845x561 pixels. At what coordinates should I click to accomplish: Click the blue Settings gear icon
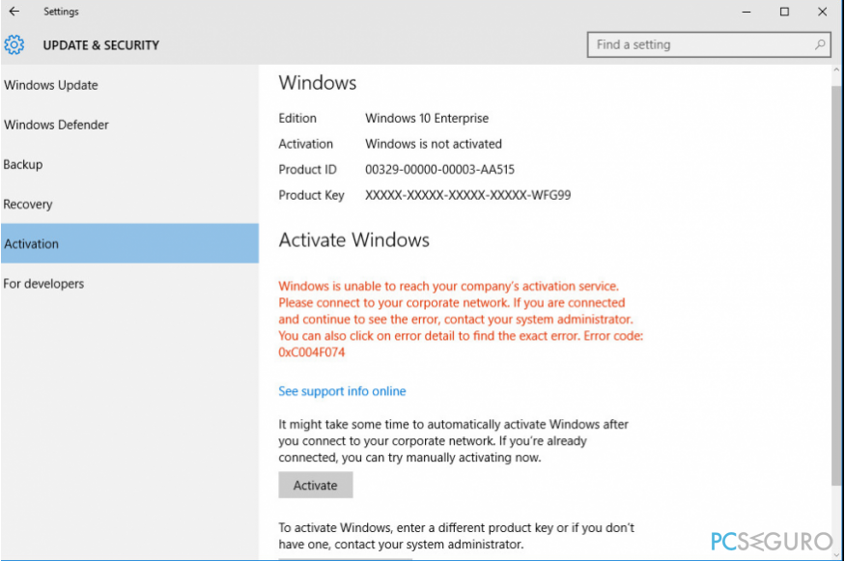pyautogui.click(x=14, y=44)
